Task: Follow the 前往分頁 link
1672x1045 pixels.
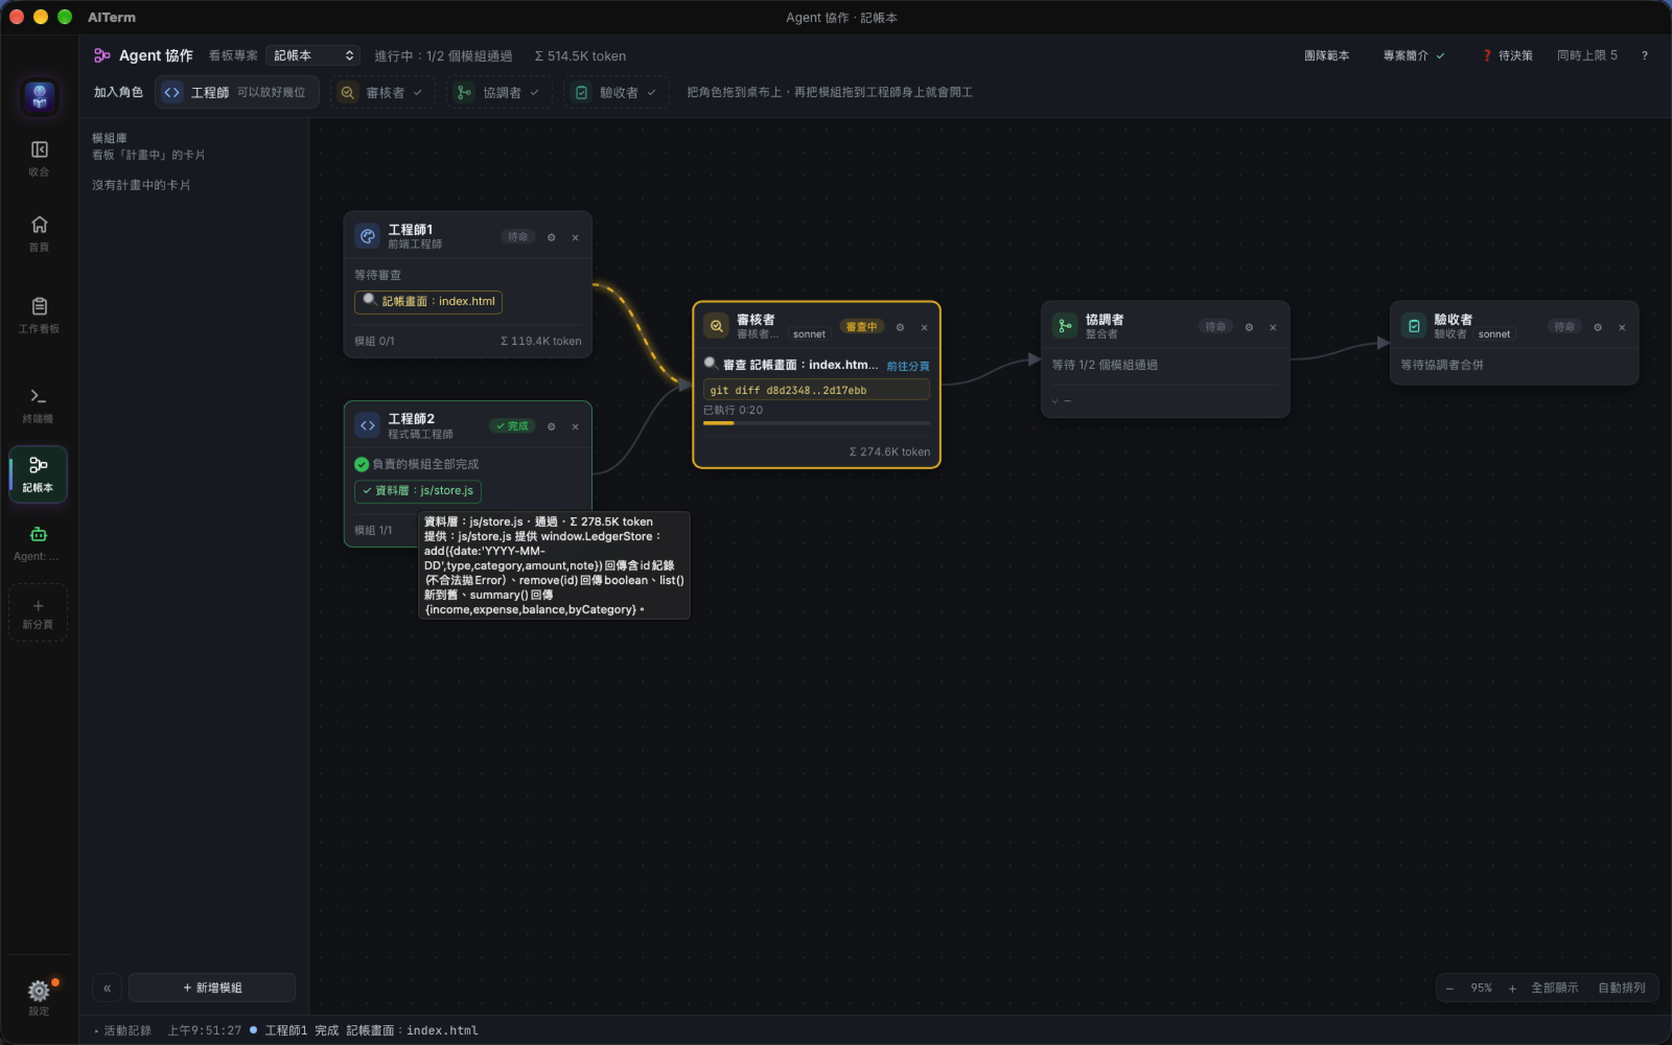Action: [x=908, y=366]
